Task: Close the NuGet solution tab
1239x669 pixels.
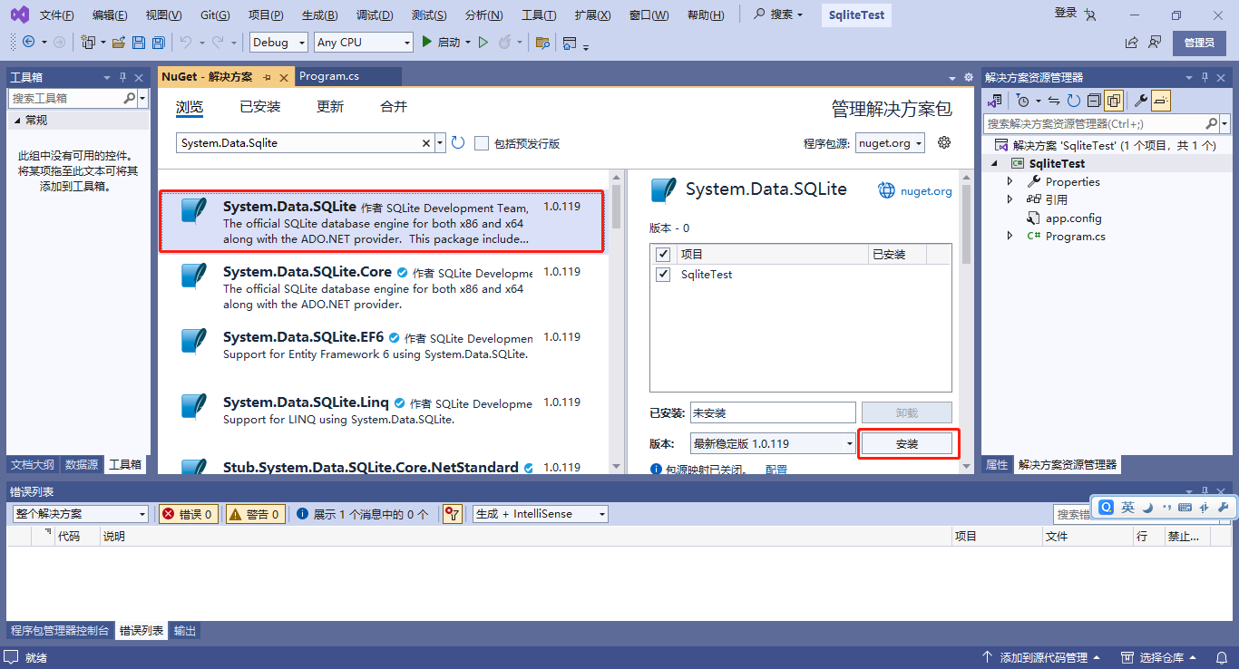Action: point(283,77)
